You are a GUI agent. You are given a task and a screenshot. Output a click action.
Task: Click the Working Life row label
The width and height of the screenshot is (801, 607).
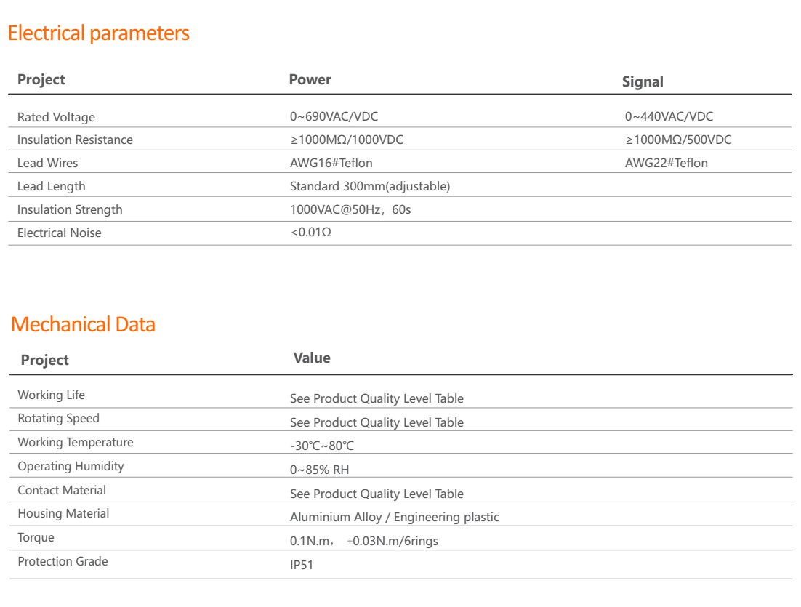pyautogui.click(x=51, y=395)
